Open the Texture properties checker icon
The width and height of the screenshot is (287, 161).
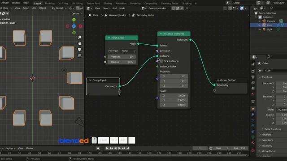(x=253, y=150)
